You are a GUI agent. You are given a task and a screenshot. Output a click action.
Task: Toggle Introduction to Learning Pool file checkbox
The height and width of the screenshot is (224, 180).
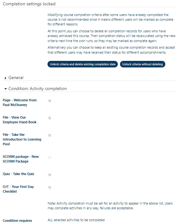pyautogui.click(x=50, y=135)
